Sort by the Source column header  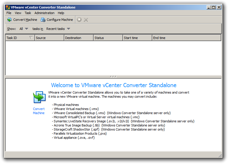[49, 38]
